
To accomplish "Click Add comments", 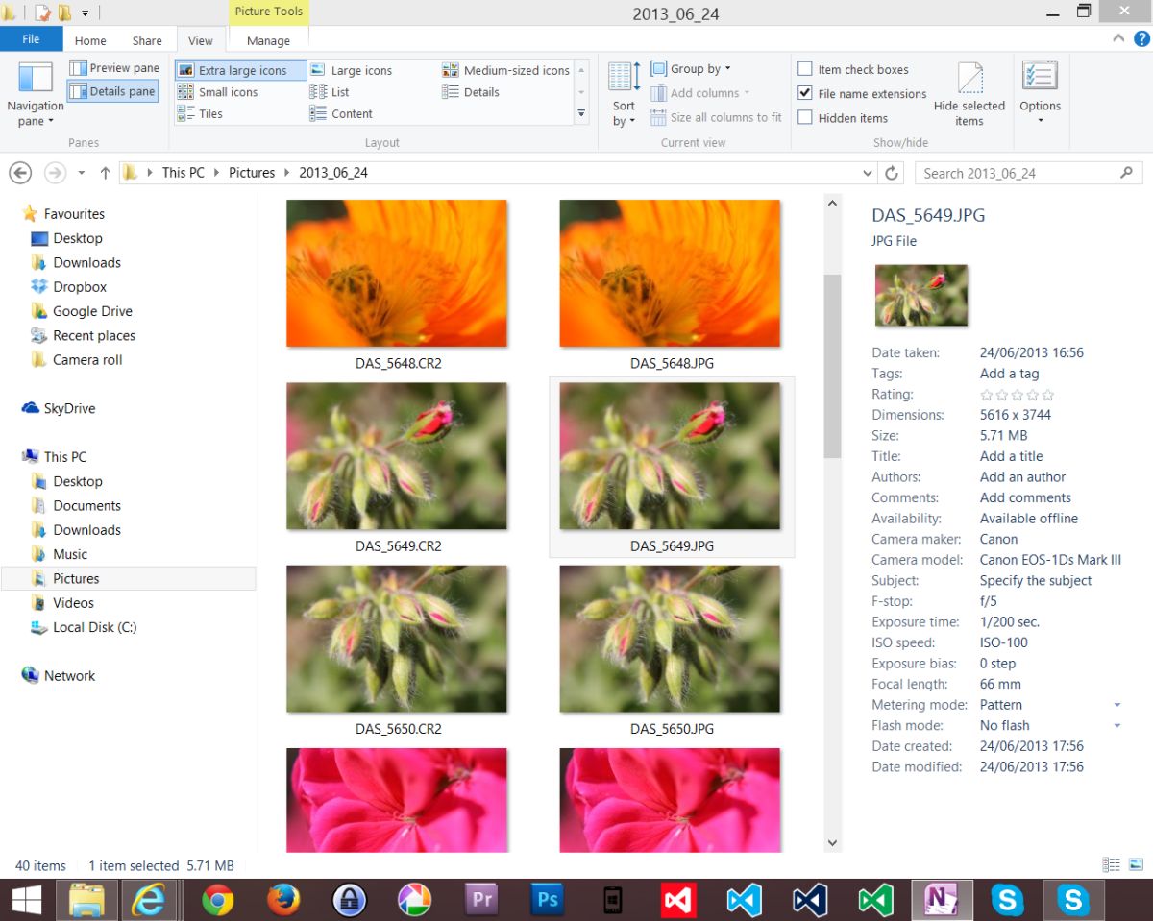I will [x=1025, y=497].
